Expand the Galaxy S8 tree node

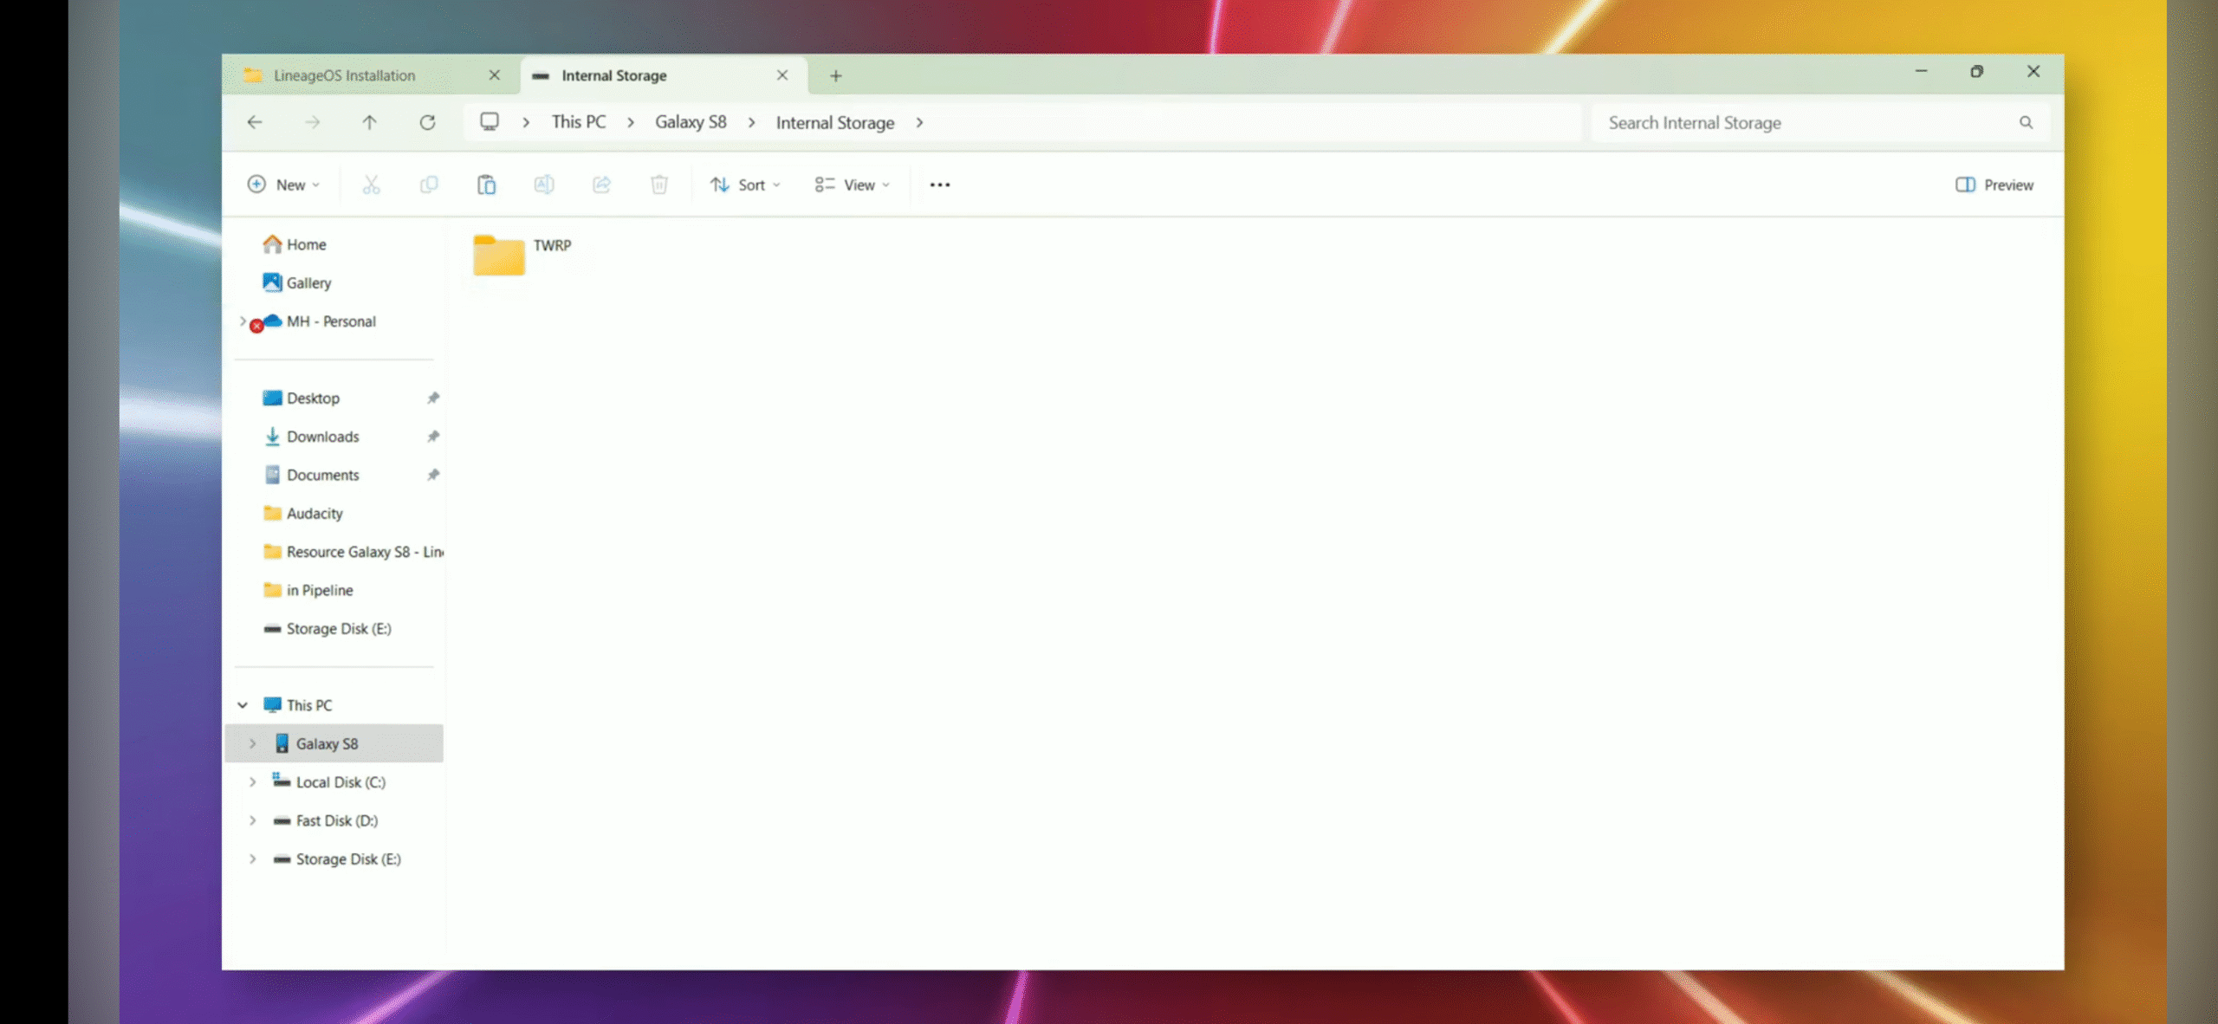tap(252, 743)
